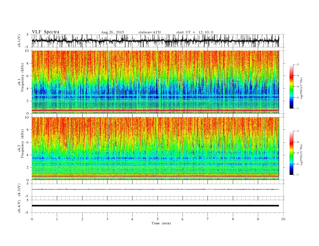Click the "-7" tick on ch.2 color bar

[x=297, y=175]
